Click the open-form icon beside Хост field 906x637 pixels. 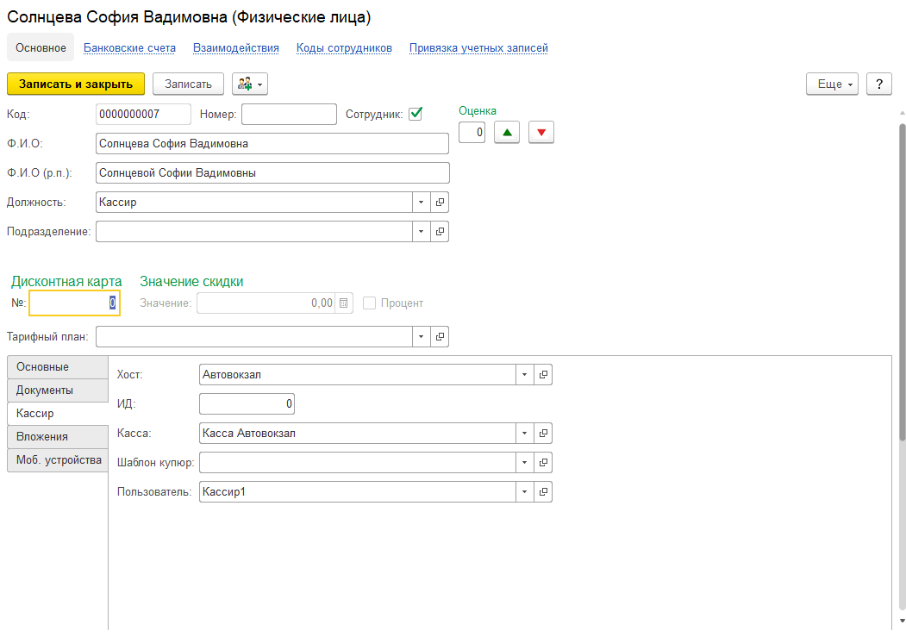pos(543,375)
